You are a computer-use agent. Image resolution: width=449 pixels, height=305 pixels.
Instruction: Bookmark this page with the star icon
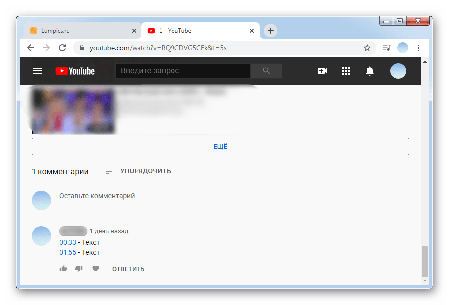click(x=367, y=48)
